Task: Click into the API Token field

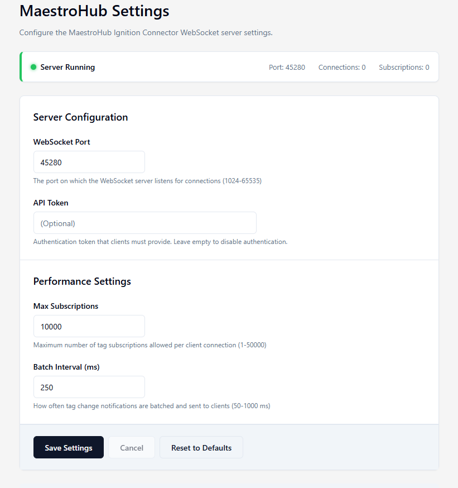Action: point(145,223)
